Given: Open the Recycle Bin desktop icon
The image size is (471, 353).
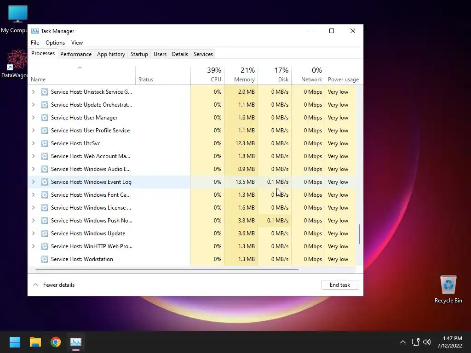Looking at the screenshot, I should click(448, 289).
